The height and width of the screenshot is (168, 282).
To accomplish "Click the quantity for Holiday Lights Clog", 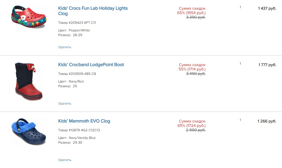I will coord(240,7).
